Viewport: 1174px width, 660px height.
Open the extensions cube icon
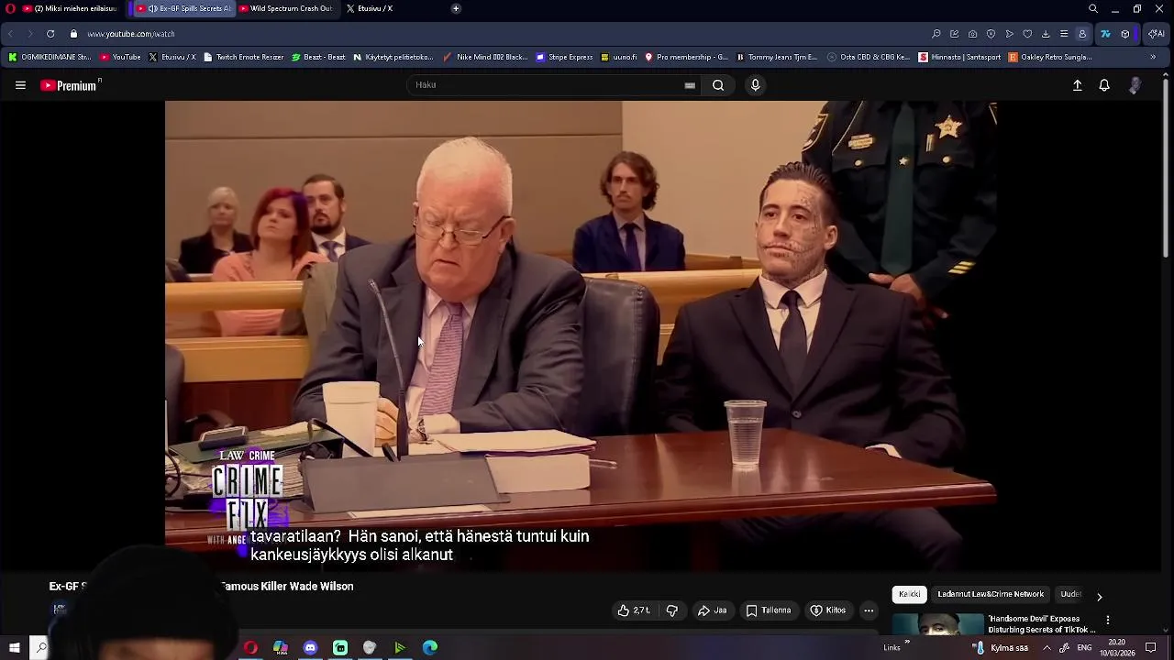(1125, 34)
